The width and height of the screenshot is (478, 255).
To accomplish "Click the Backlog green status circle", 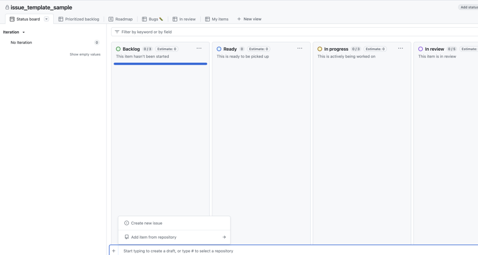I will [118, 49].
